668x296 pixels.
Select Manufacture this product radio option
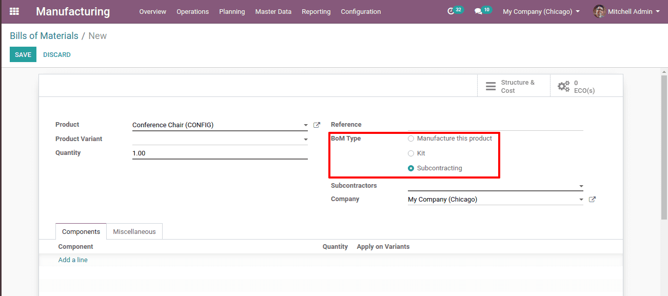[x=410, y=139]
